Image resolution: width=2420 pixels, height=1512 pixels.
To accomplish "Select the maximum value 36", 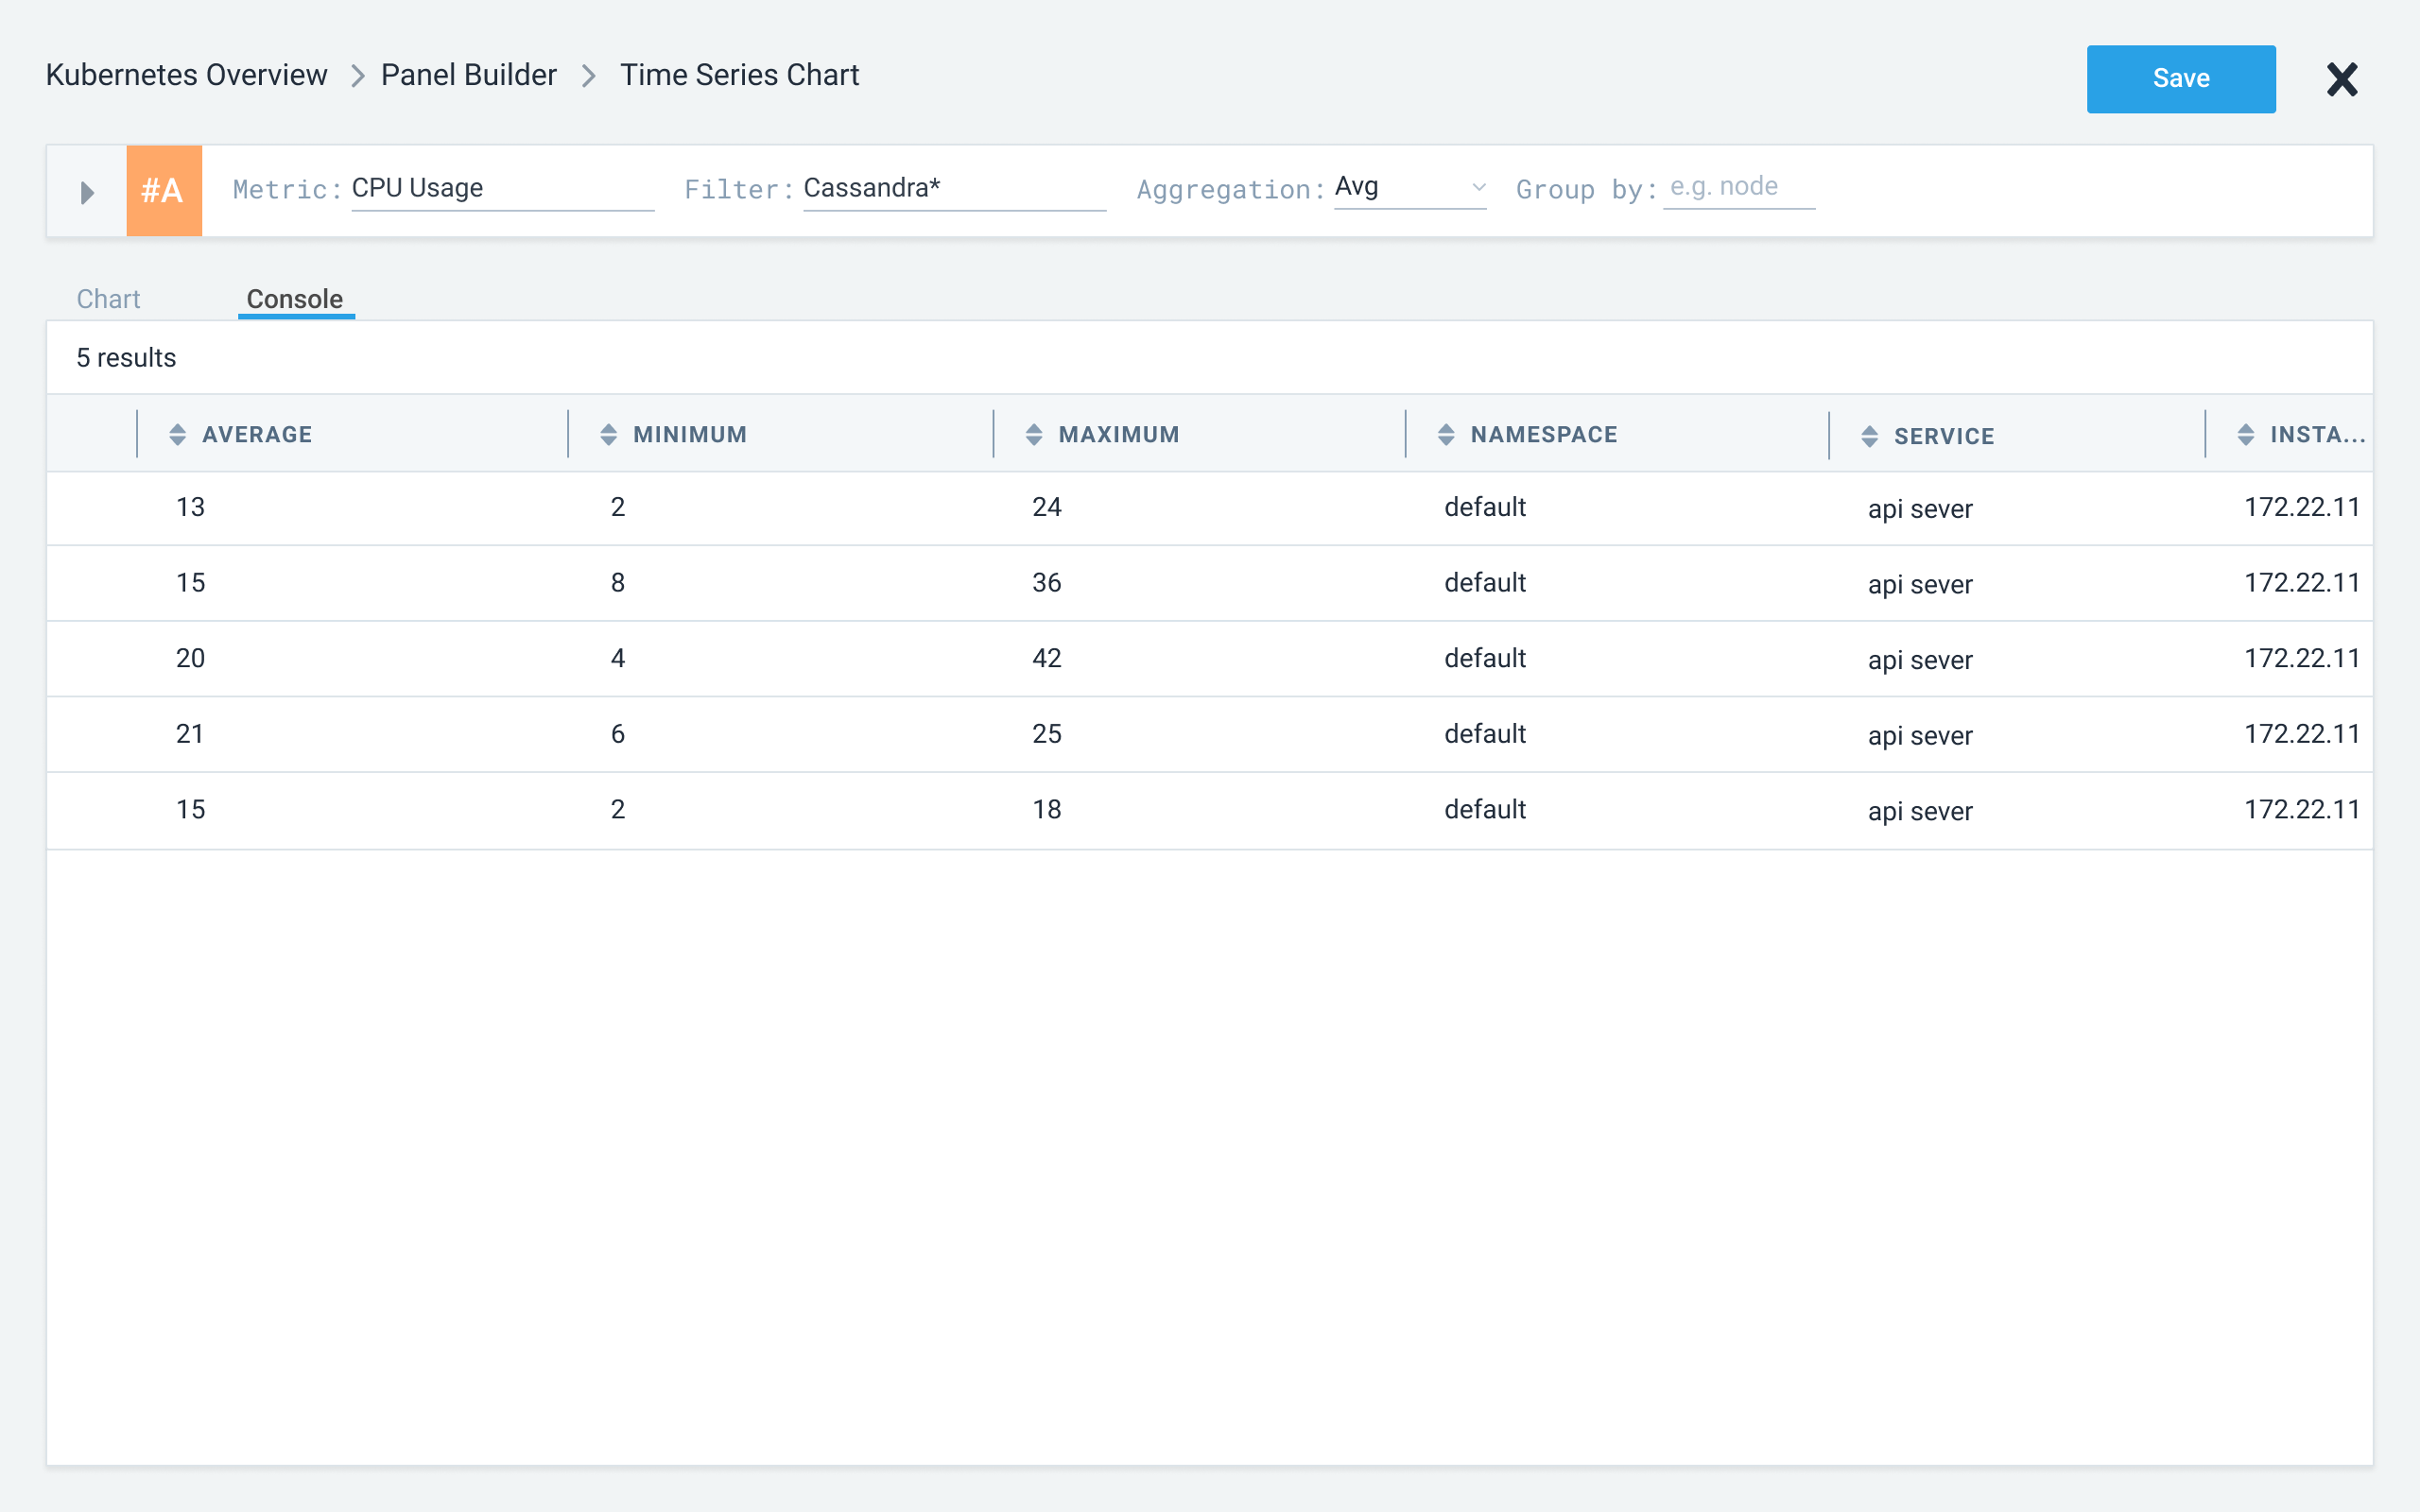I will (x=1047, y=583).
